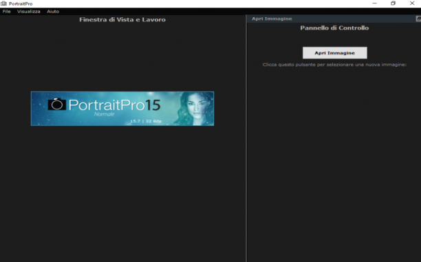
Task: Click the 'Finestra di Vista e Lavoro' heading text
Action: click(x=122, y=19)
